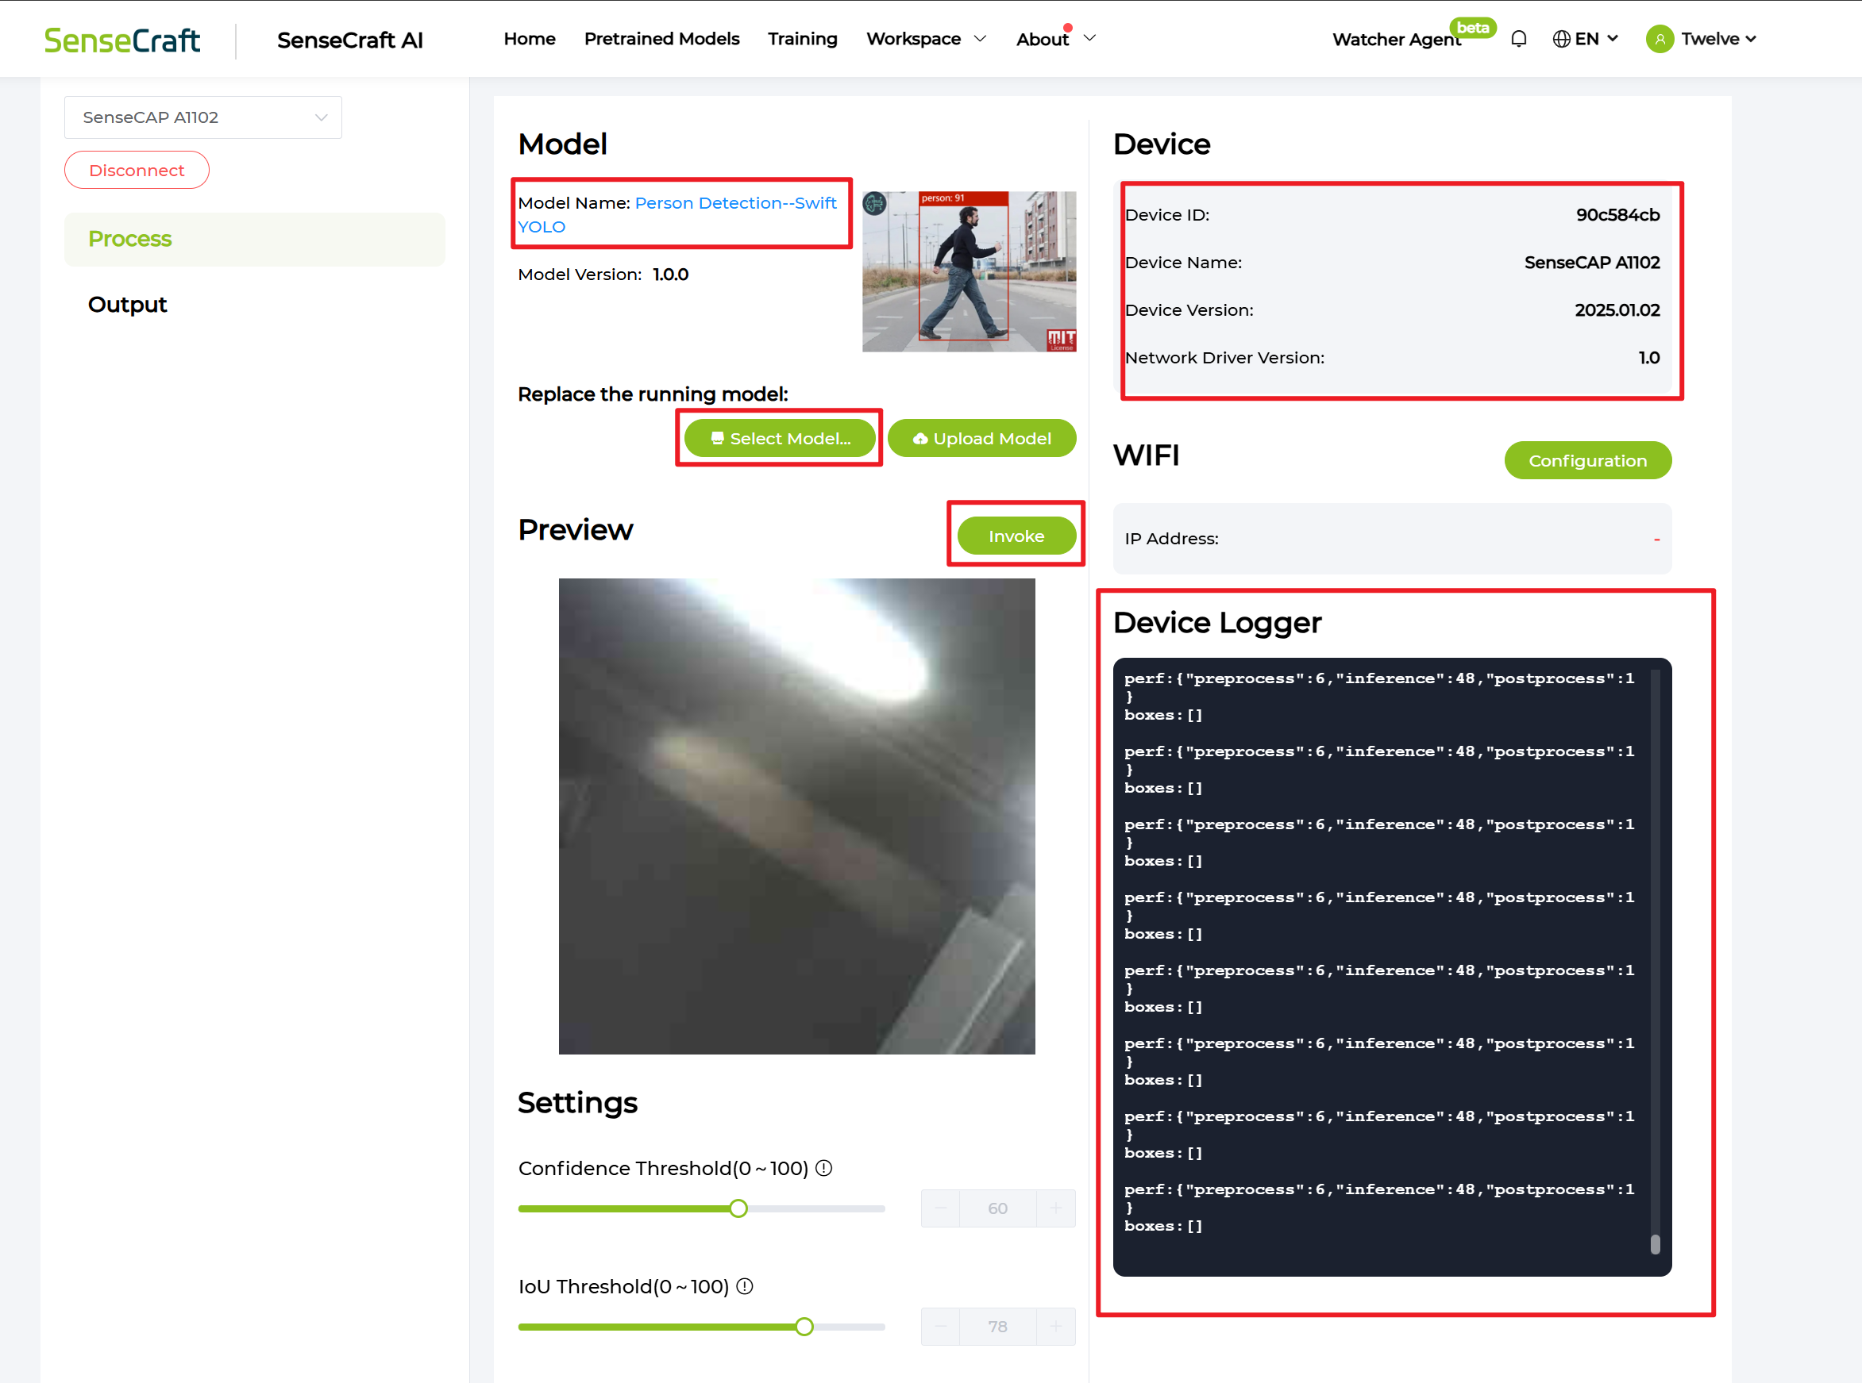Click the Select Model button

click(x=780, y=439)
